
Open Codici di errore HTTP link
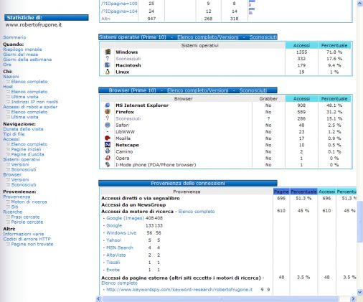tap(27, 239)
